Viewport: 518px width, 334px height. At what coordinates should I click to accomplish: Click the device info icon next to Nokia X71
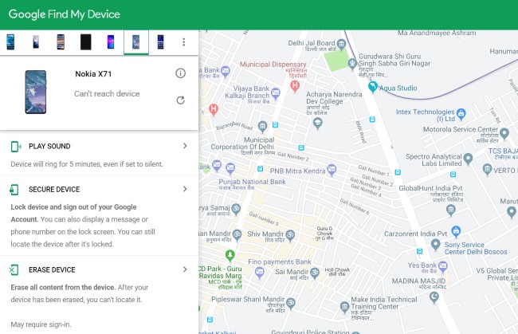pyautogui.click(x=180, y=73)
